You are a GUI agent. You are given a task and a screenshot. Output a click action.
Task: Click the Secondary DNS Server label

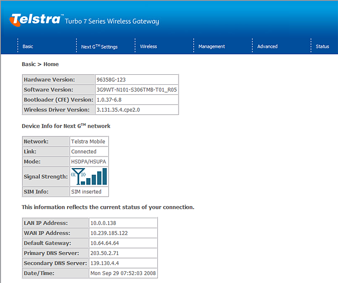click(55, 263)
